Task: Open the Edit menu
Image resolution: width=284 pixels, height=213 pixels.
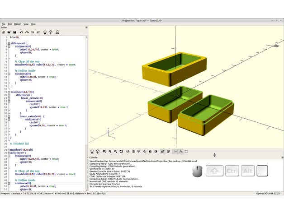Action: (x=9, y=24)
